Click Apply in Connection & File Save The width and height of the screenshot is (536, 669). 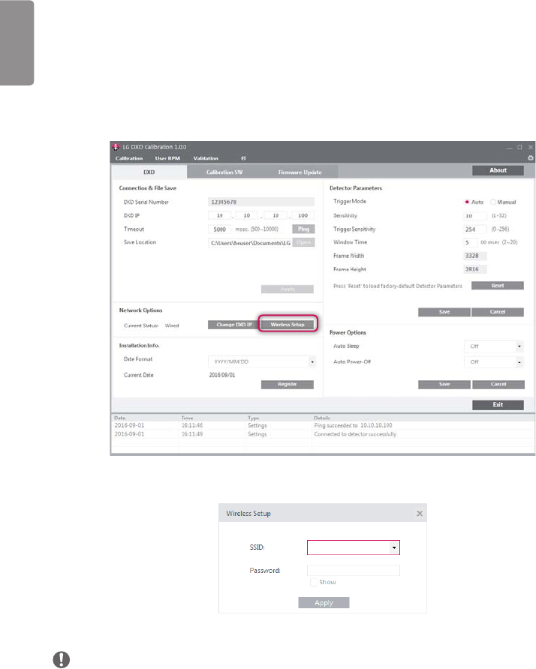click(288, 289)
